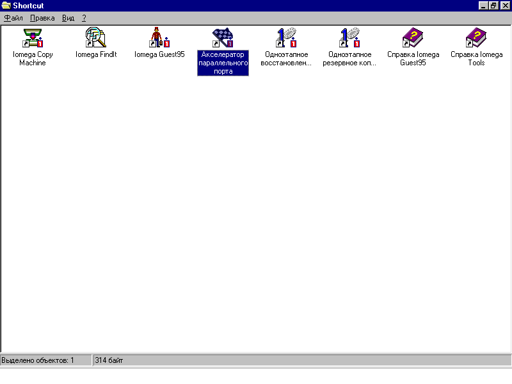512x384 pixels.
Task: Click the folder system menu icon in title bar
Action: tap(6, 6)
